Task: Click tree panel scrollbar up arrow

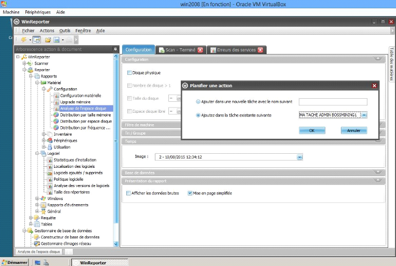Action: click(116, 56)
